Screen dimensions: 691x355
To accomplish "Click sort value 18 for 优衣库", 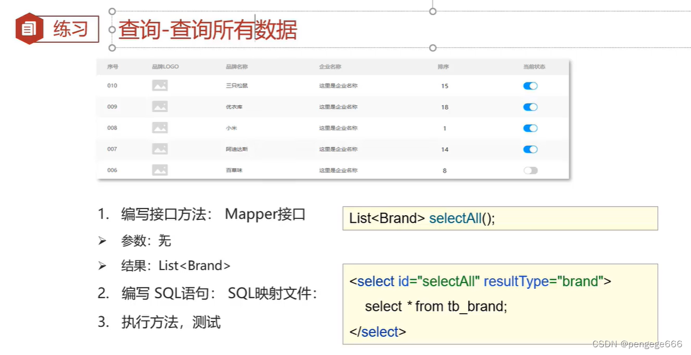I will (445, 107).
